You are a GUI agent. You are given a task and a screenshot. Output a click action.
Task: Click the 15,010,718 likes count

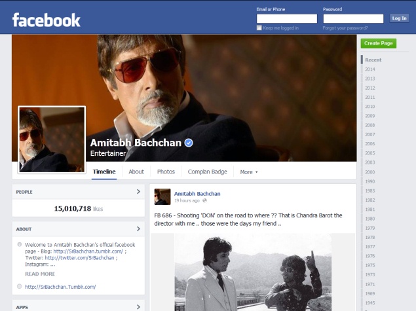tap(79, 209)
